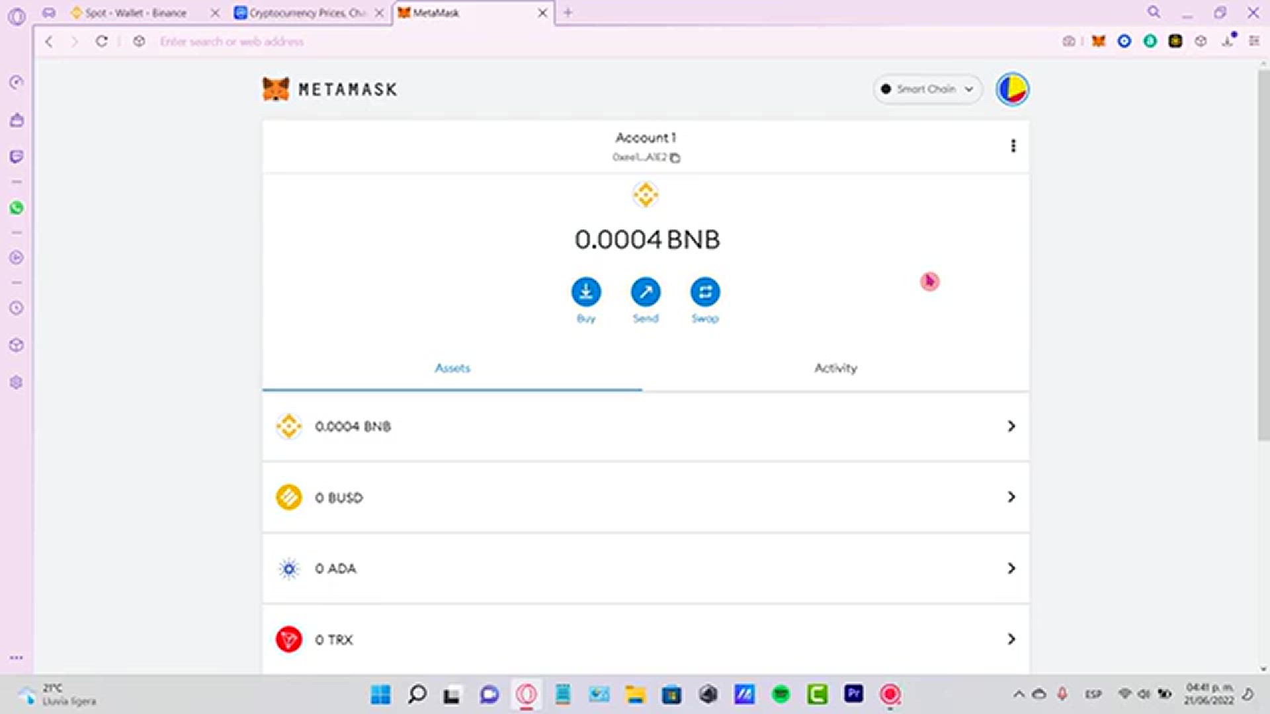The height and width of the screenshot is (714, 1270).
Task: Open the account avatar menu
Action: pyautogui.click(x=1012, y=89)
